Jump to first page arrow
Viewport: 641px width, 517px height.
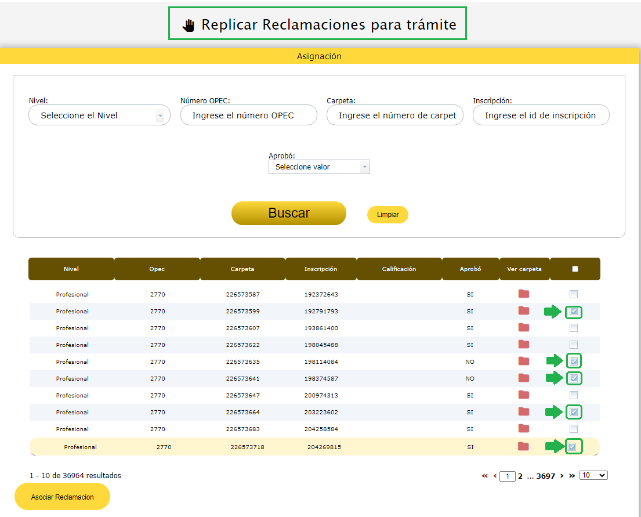pos(484,476)
